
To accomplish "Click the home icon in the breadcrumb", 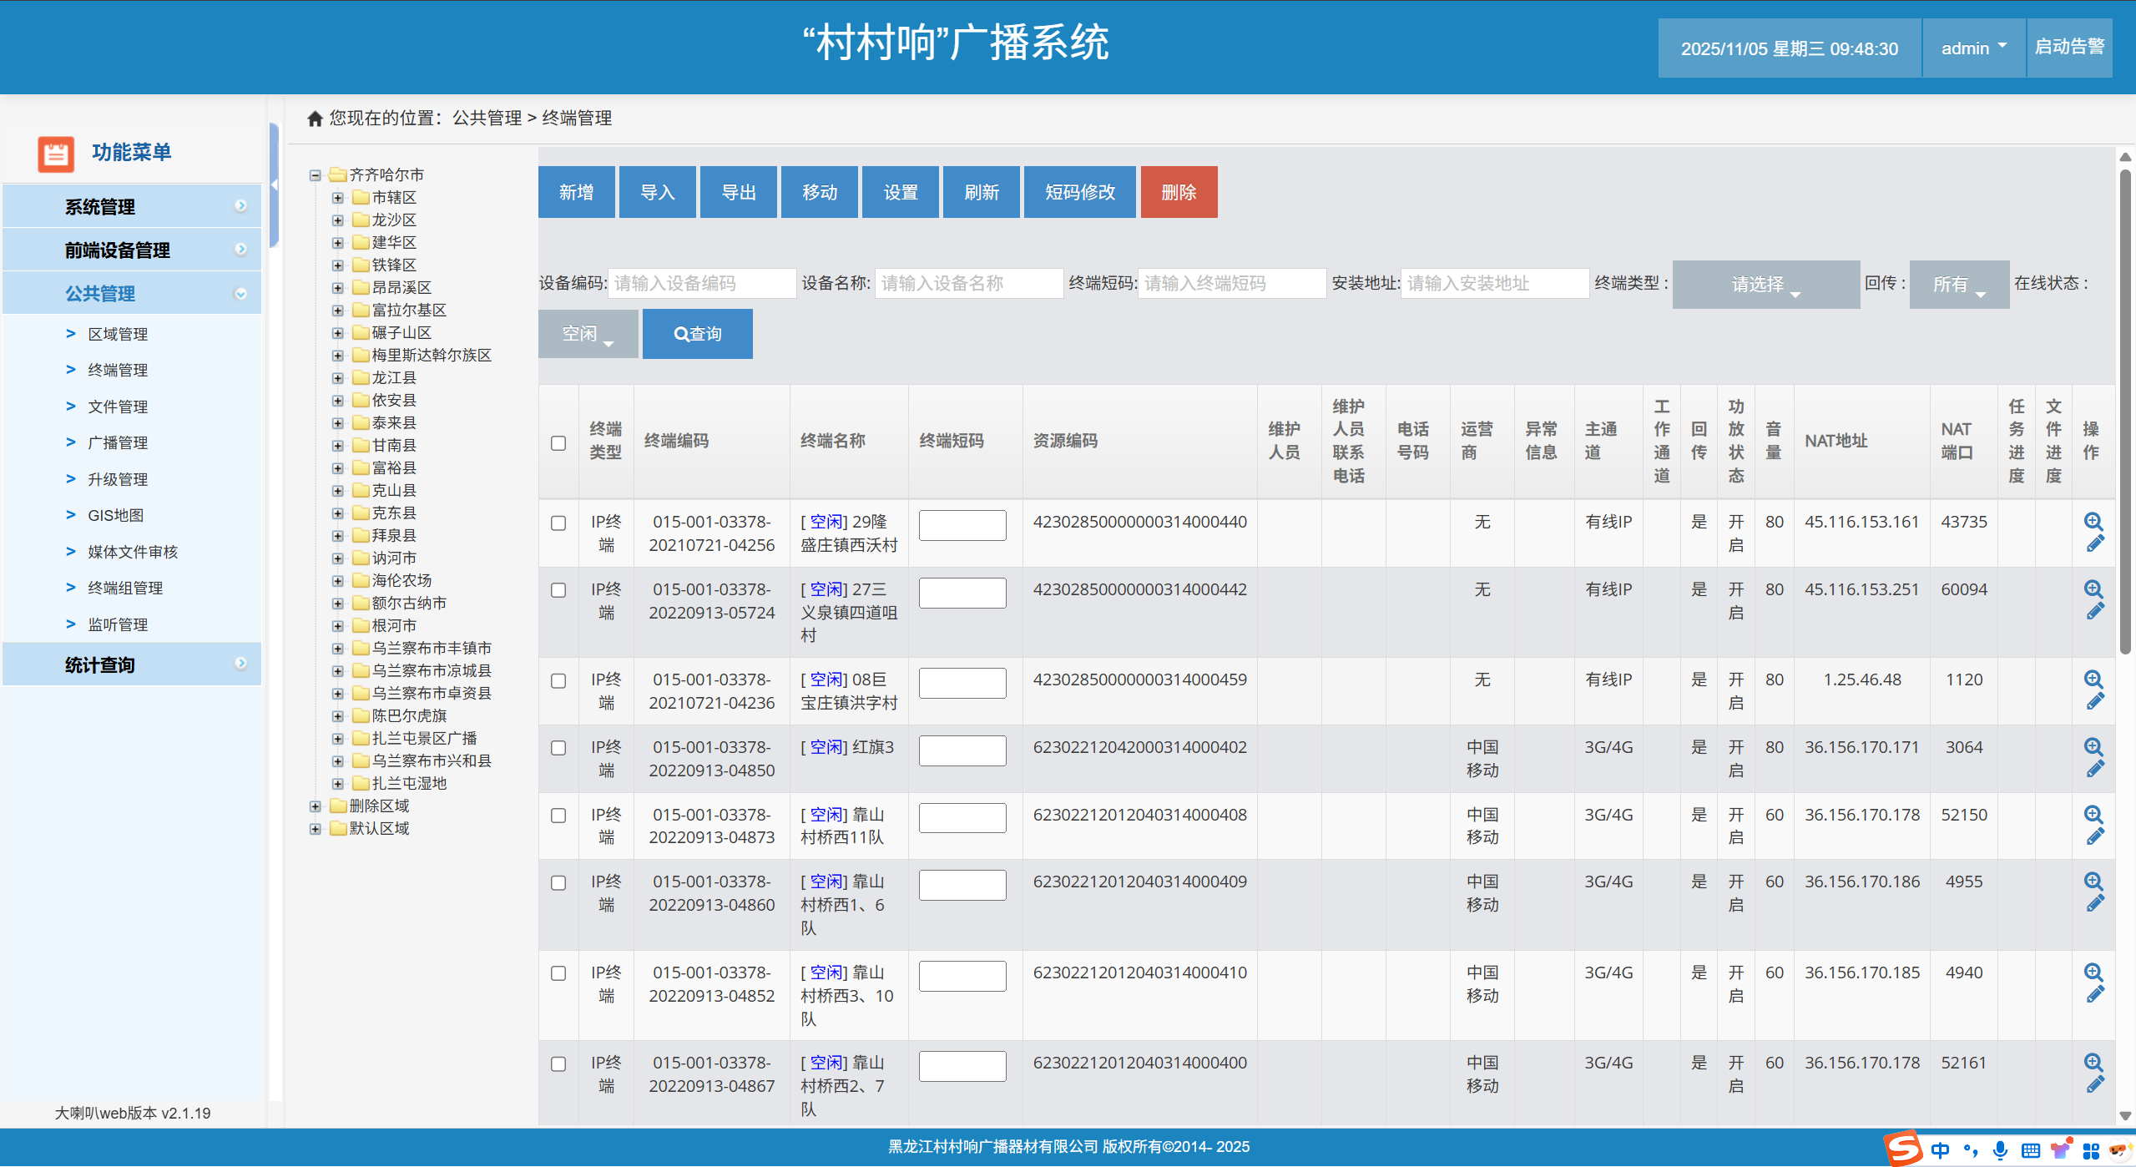I will [x=315, y=119].
